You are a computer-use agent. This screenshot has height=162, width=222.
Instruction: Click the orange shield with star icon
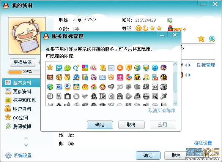(x=129, y=68)
